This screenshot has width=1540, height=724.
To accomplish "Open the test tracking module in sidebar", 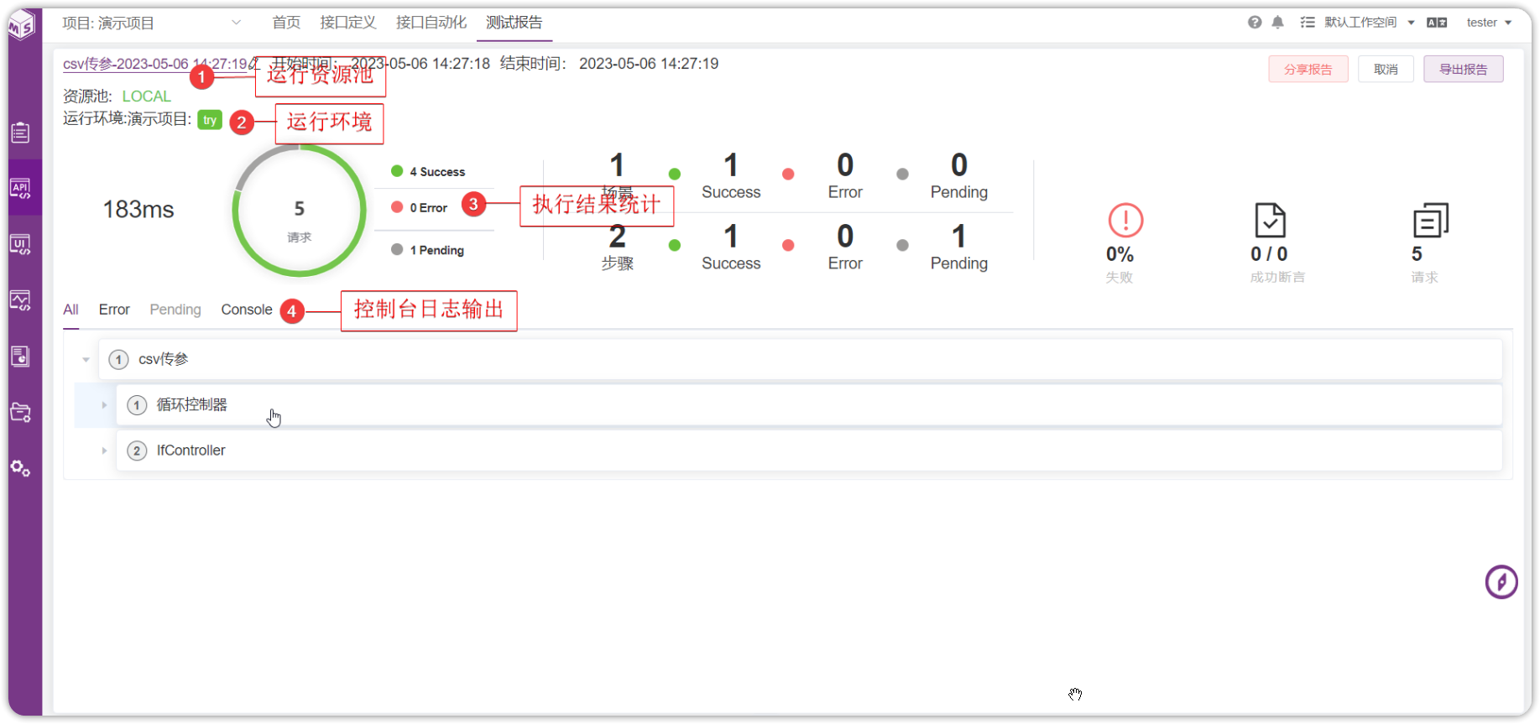I will pos(21,133).
